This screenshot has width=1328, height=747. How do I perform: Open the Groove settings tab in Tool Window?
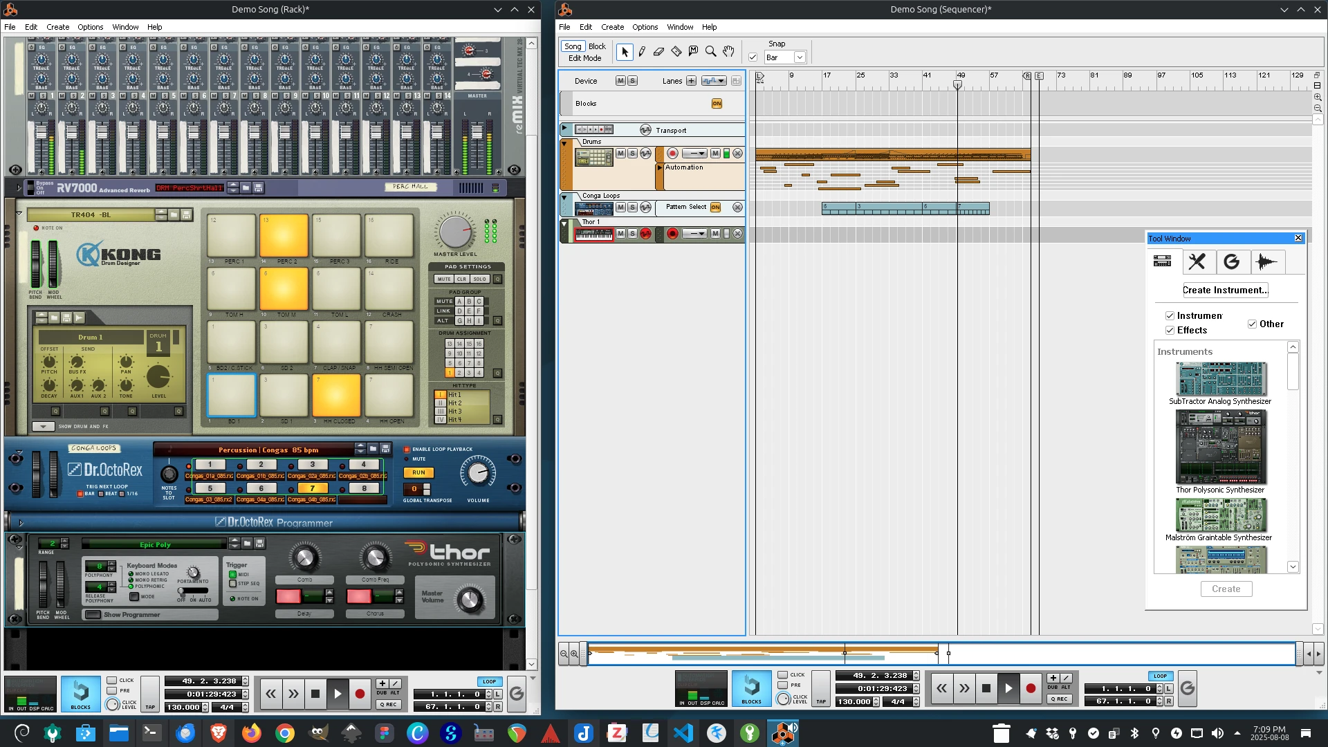pyautogui.click(x=1231, y=261)
